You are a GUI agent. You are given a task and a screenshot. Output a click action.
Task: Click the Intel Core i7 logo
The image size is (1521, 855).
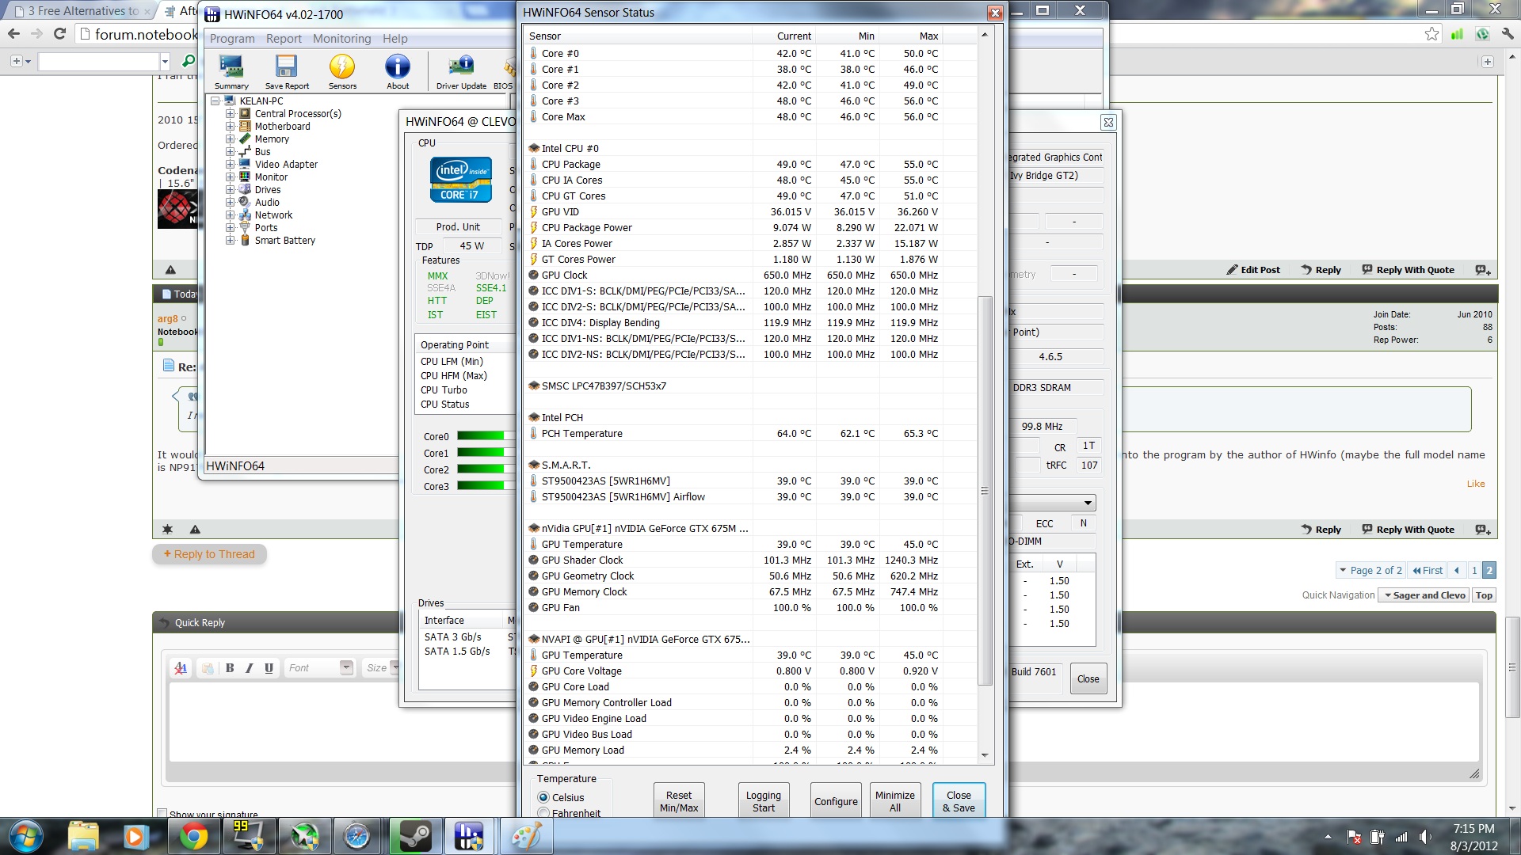click(460, 180)
